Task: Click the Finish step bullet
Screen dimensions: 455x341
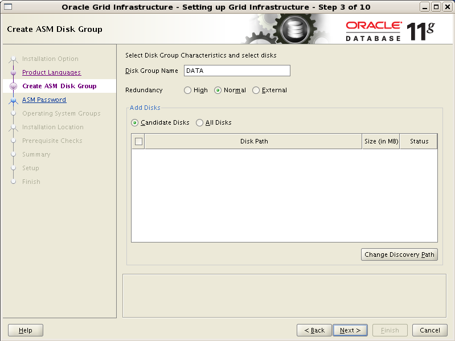Action: tap(13, 182)
